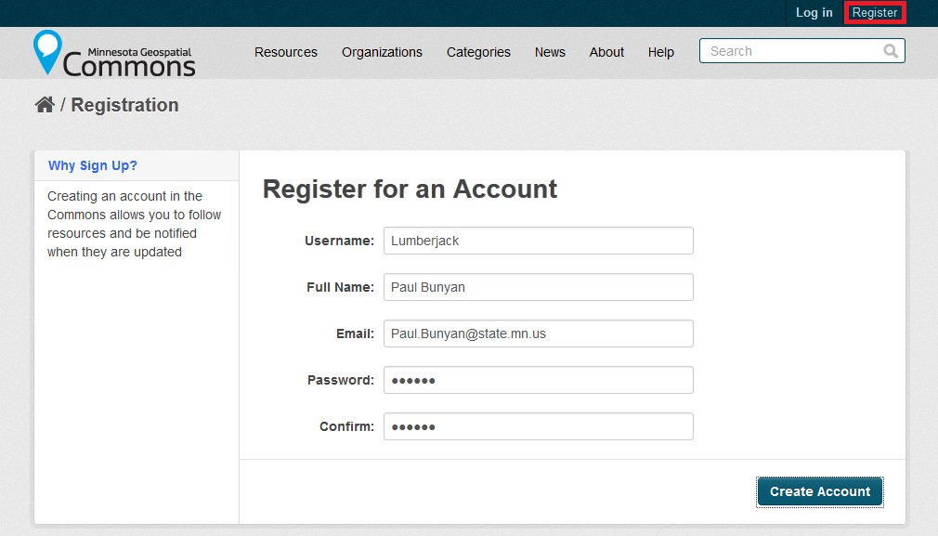938x536 pixels.
Task: Open the Log in link
Action: click(814, 13)
